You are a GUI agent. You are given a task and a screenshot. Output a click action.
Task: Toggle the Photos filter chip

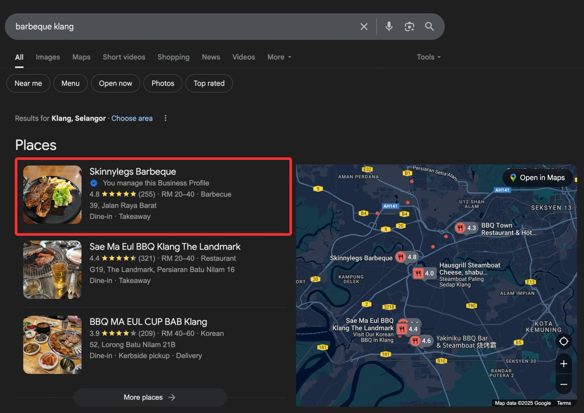[163, 83]
